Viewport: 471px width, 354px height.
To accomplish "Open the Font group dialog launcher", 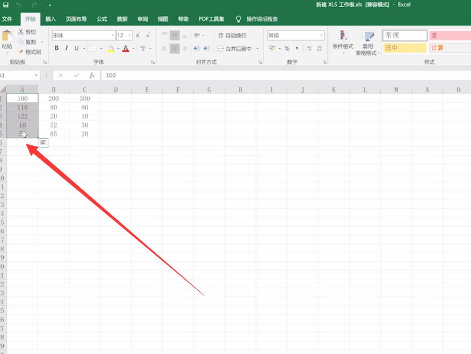I will click(x=153, y=62).
